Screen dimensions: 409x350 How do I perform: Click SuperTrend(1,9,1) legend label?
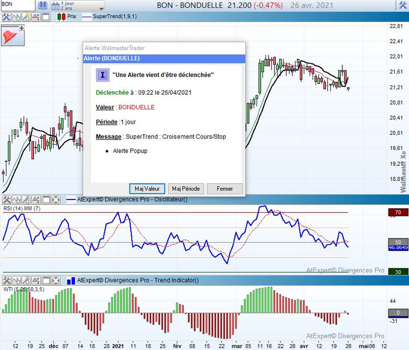click(x=115, y=16)
